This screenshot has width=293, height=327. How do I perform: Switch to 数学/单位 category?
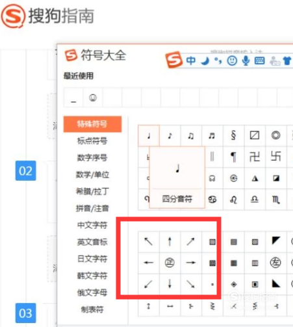click(92, 174)
